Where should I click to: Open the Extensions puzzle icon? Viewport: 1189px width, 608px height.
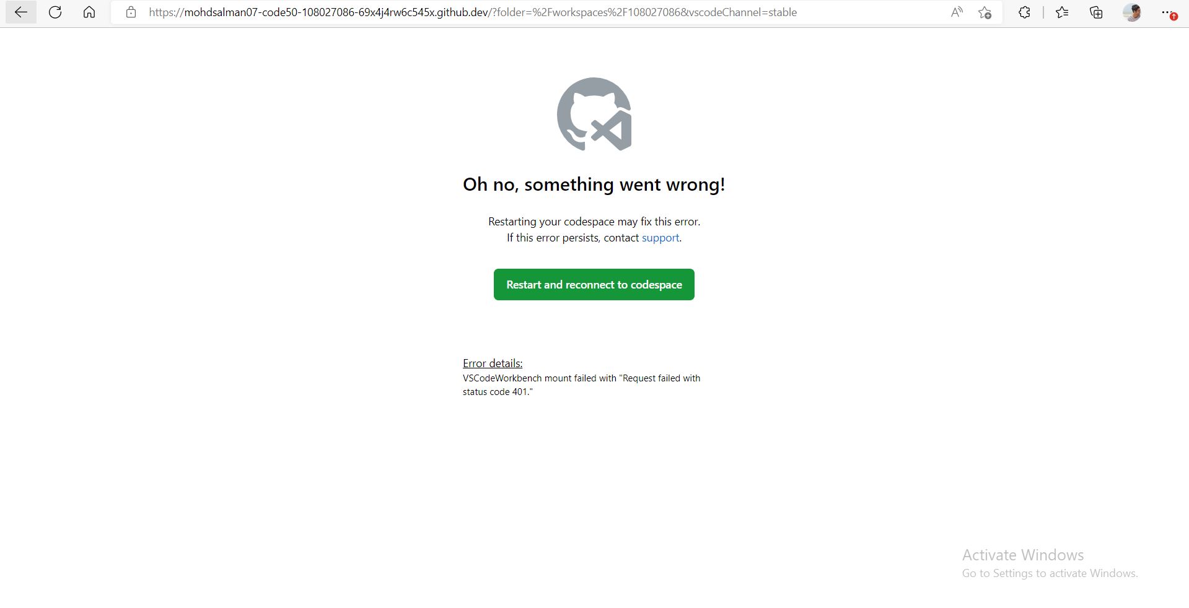coord(1024,12)
